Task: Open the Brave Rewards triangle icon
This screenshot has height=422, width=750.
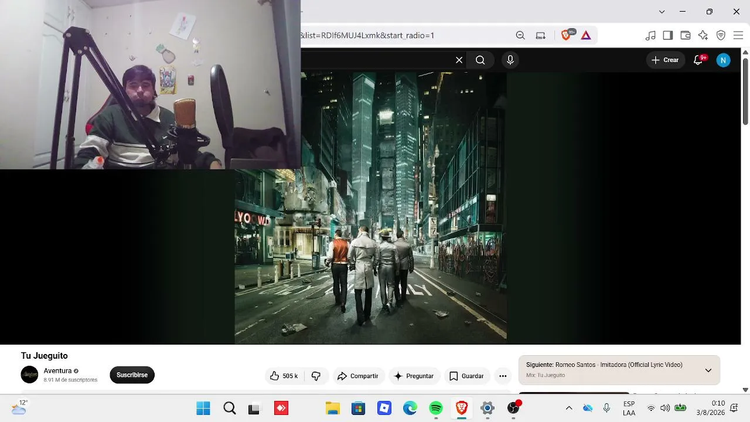Action: click(586, 35)
